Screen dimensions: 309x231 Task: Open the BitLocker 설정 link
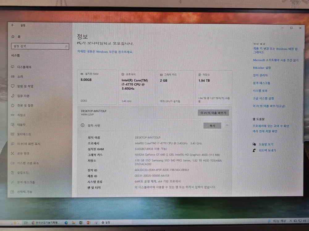point(262,68)
